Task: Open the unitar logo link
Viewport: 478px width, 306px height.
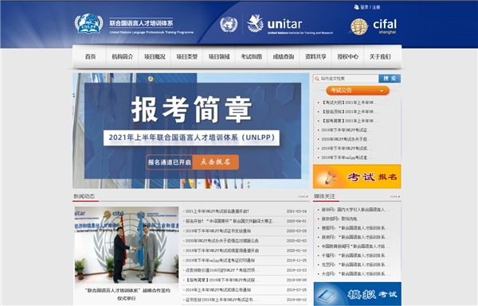Action: [x=290, y=24]
